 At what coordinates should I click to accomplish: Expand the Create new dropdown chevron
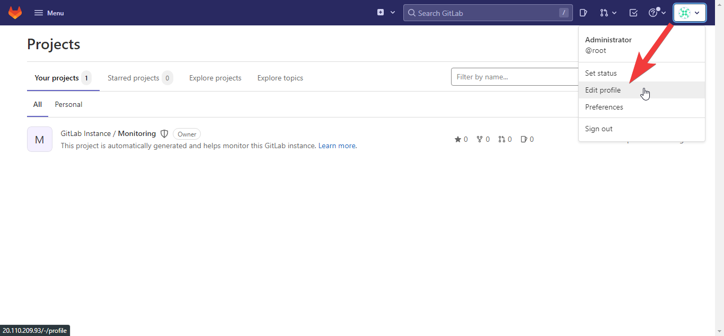point(393,12)
